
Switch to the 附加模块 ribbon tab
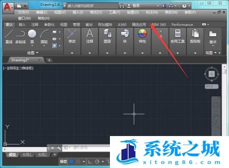coord(105,25)
